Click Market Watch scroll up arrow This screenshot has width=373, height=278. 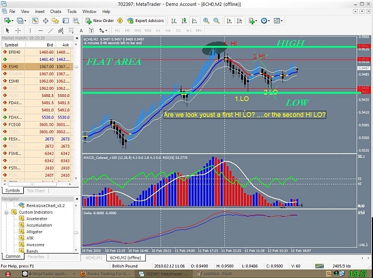(x=76, y=45)
